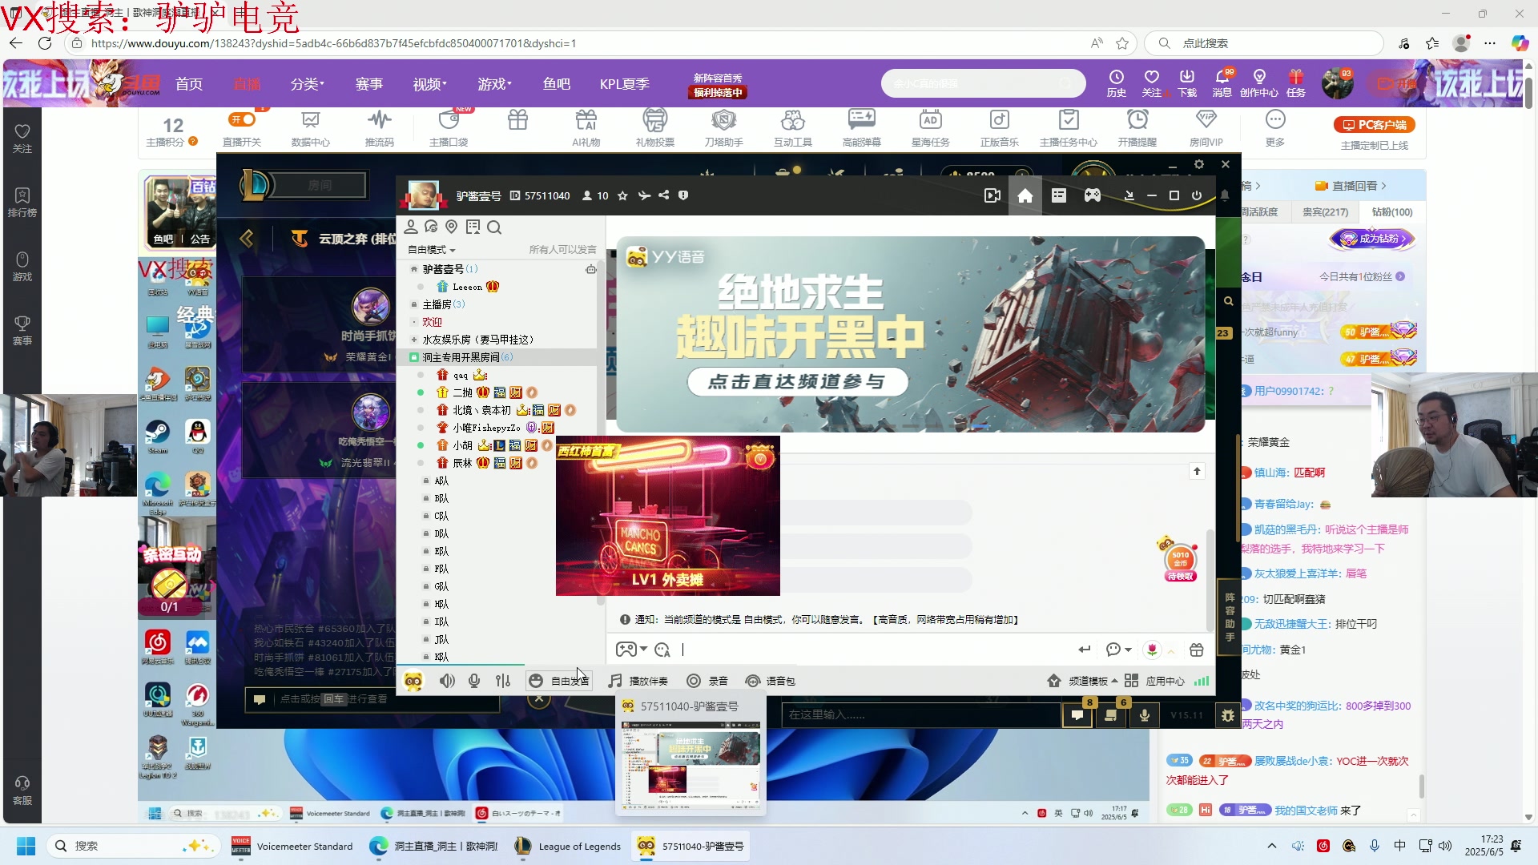Open the AI gift tool
This screenshot has width=1538, height=865.
click(586, 128)
